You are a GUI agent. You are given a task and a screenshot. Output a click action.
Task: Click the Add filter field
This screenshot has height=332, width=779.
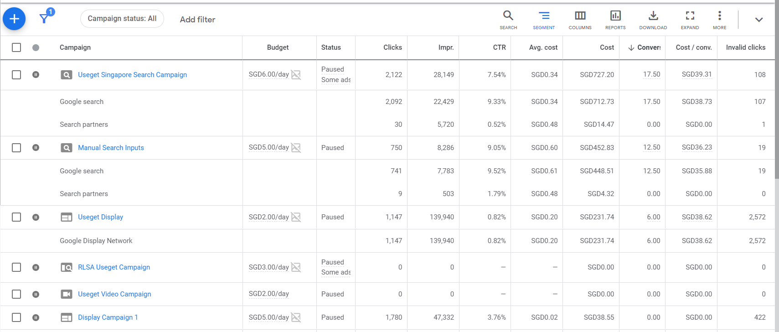click(197, 20)
